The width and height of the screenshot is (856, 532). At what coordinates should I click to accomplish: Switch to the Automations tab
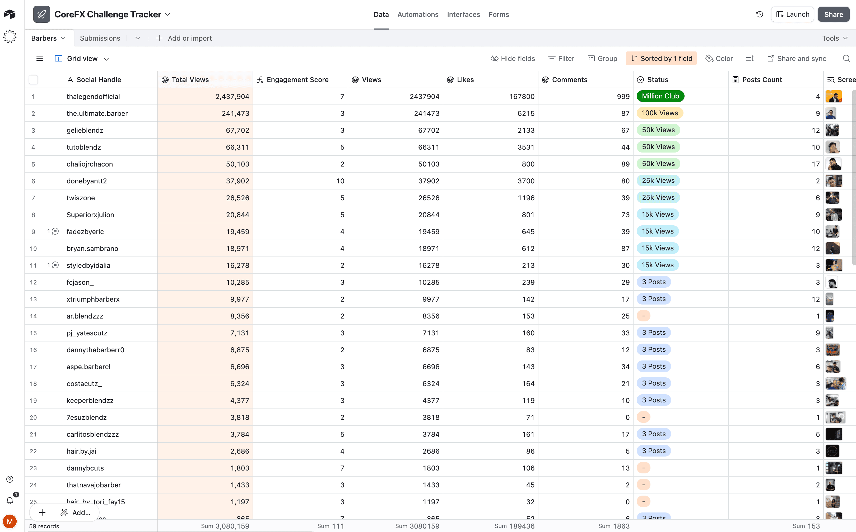tap(418, 15)
